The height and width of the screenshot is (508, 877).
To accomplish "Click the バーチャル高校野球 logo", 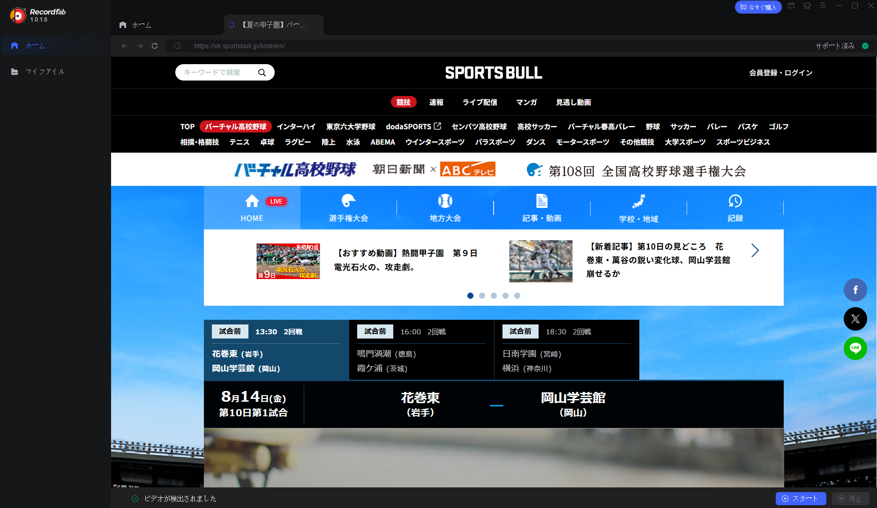I will [295, 169].
